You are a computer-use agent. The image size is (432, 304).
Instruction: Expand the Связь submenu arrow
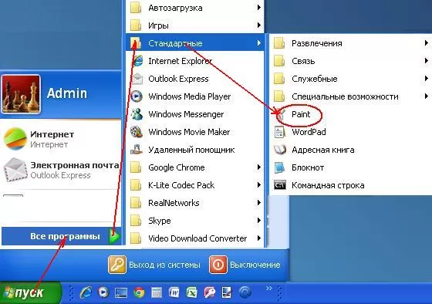[426, 61]
